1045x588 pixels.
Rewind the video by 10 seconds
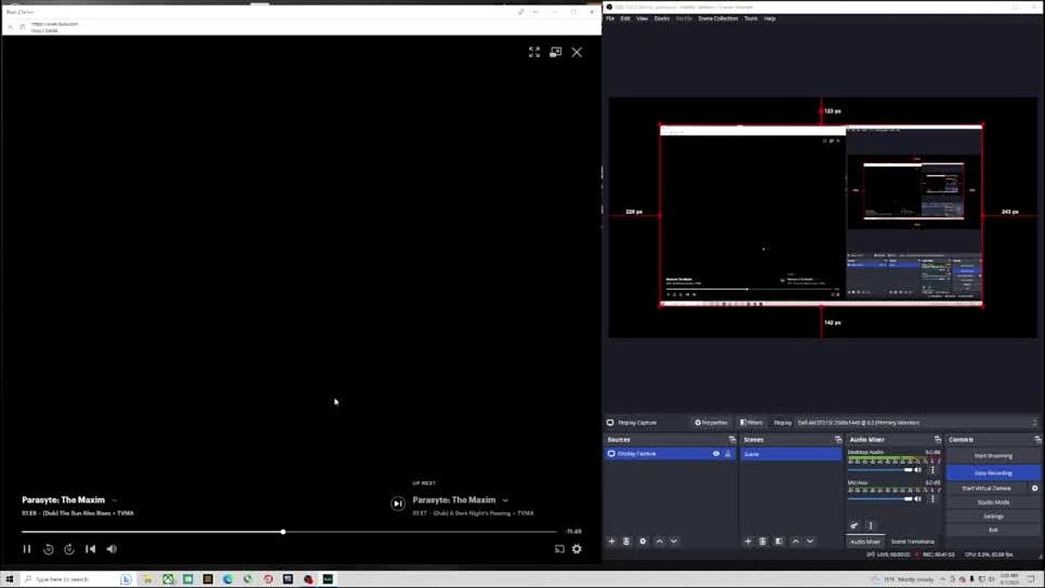(48, 549)
